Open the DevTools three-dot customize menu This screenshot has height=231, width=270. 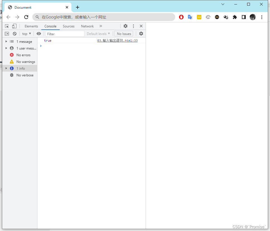(133, 26)
